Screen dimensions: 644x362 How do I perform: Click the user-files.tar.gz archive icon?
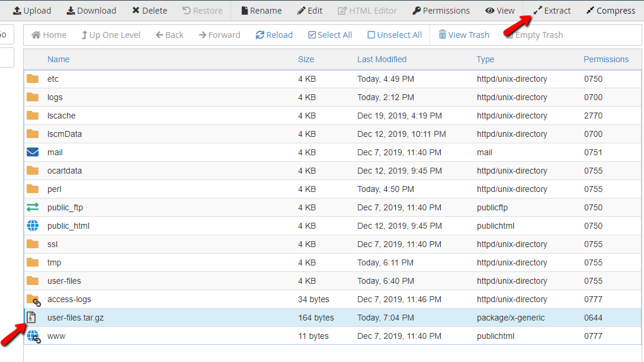tap(31, 317)
